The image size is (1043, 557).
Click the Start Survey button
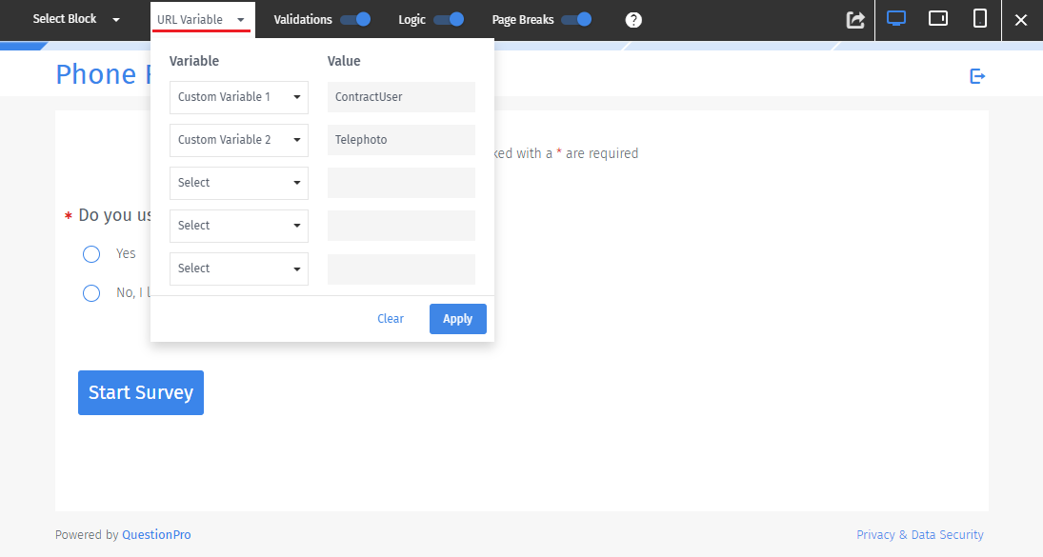coord(140,391)
